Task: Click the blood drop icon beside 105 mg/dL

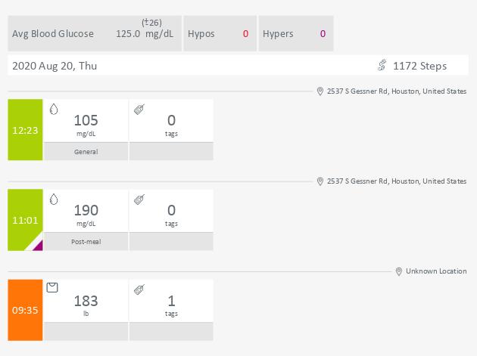Action: 54,109
